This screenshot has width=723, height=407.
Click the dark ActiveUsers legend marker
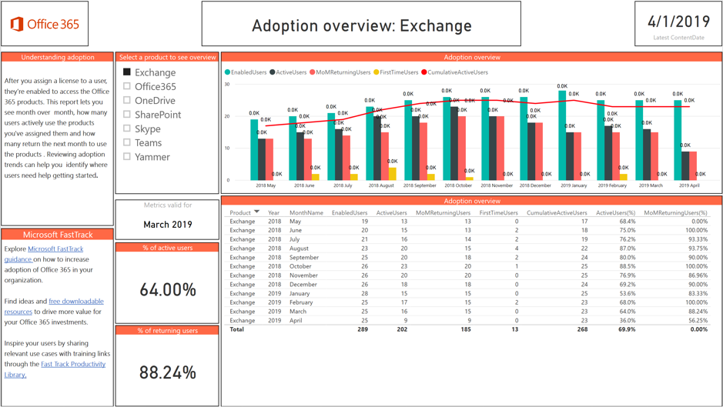273,72
